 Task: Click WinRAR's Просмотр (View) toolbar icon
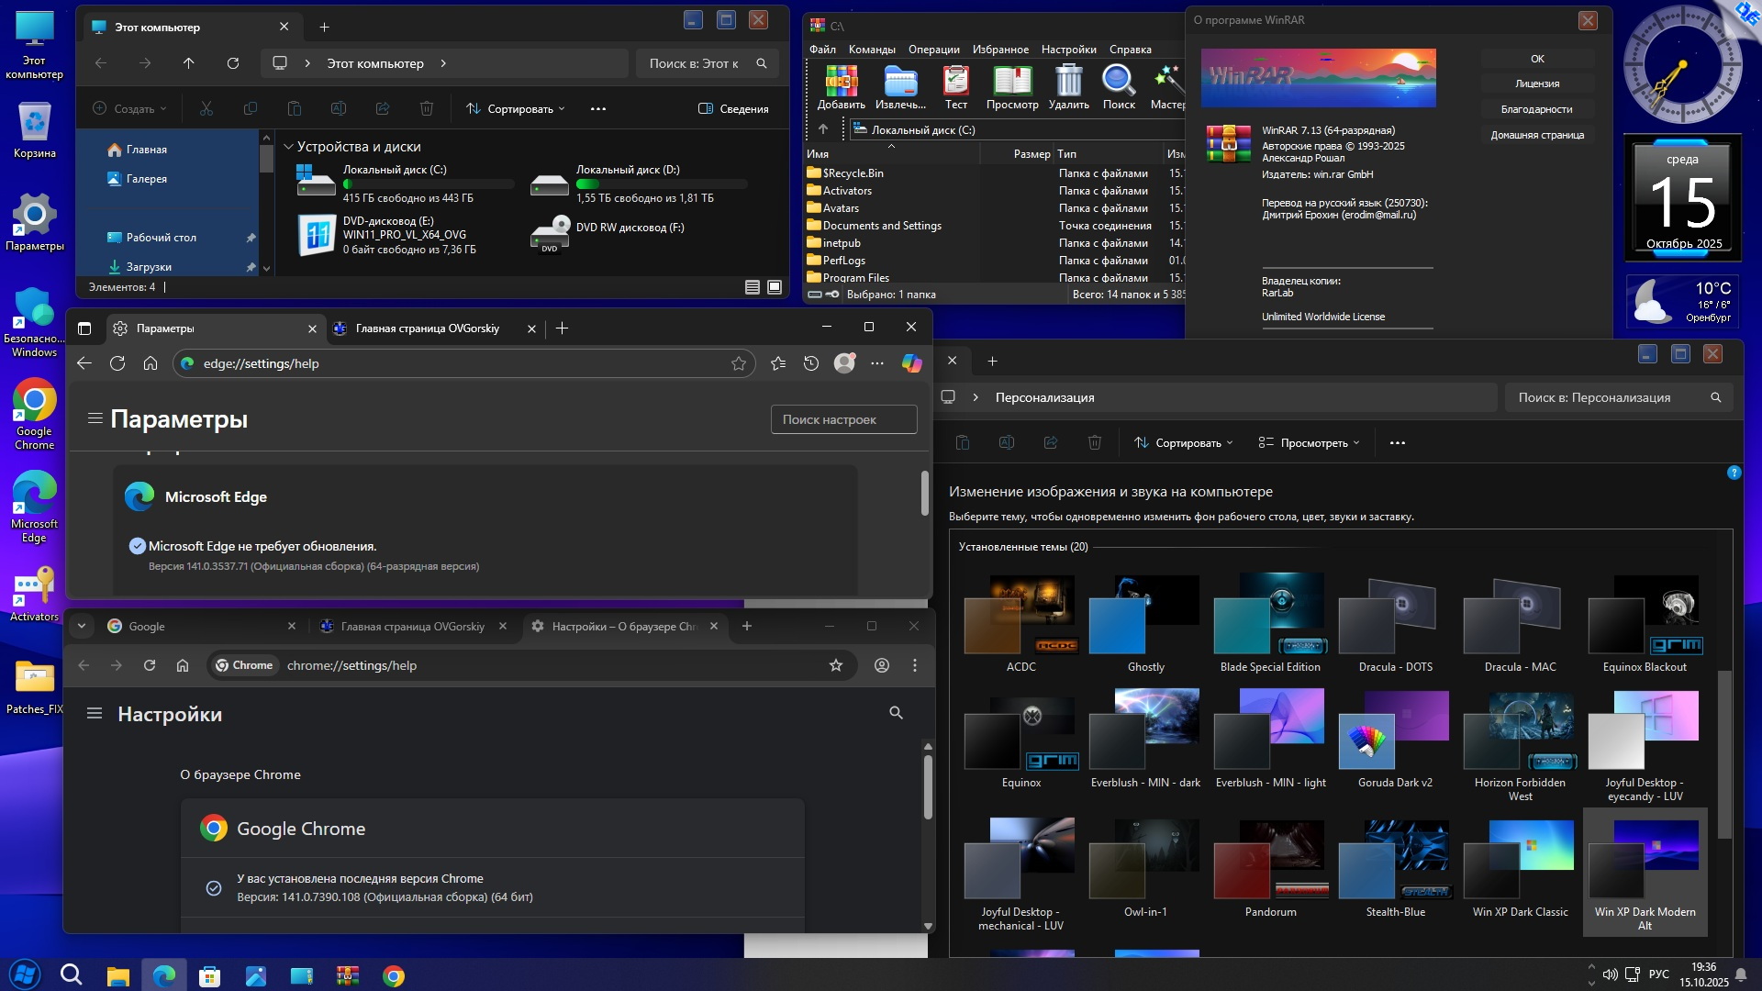[1011, 82]
